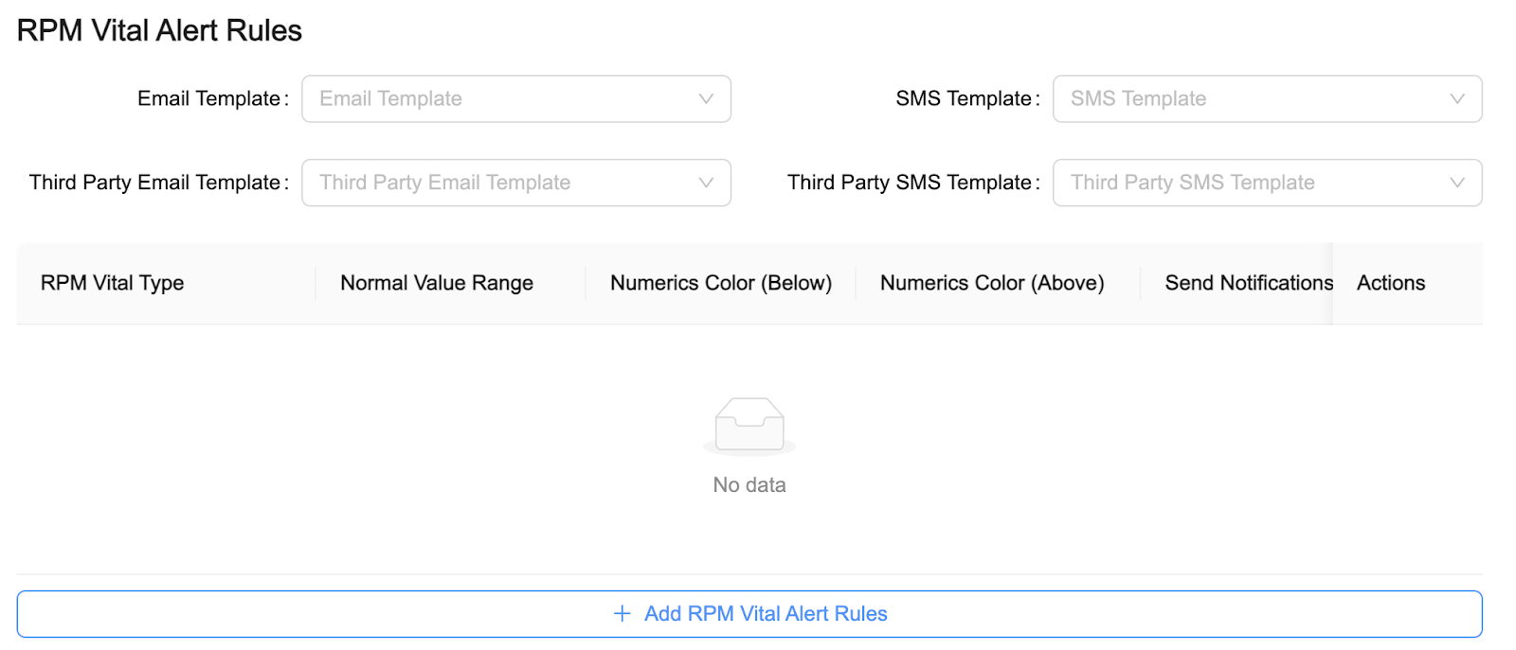Click the plus icon beside Add RPM Vital Alert Rules
This screenshot has width=1516, height=650.
(x=621, y=613)
